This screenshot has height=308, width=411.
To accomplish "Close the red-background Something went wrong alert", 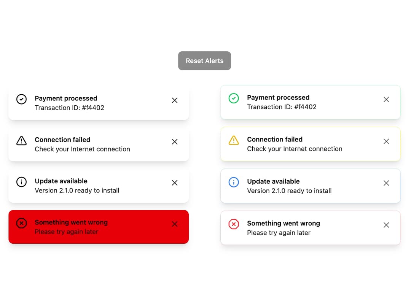I will [x=175, y=224].
